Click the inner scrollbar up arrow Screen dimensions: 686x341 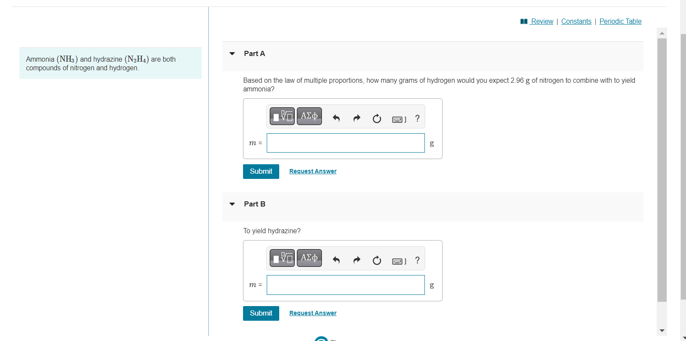coord(662,33)
